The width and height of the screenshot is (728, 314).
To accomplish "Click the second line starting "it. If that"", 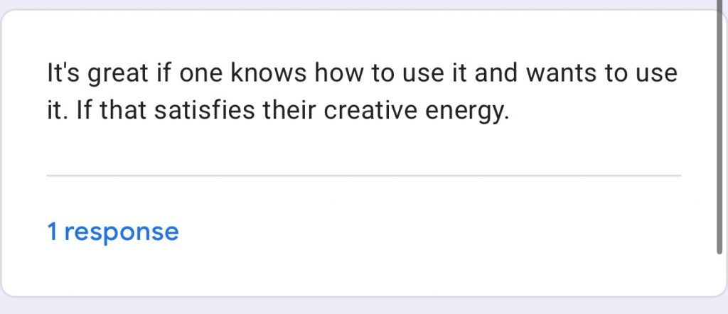I will (278, 112).
